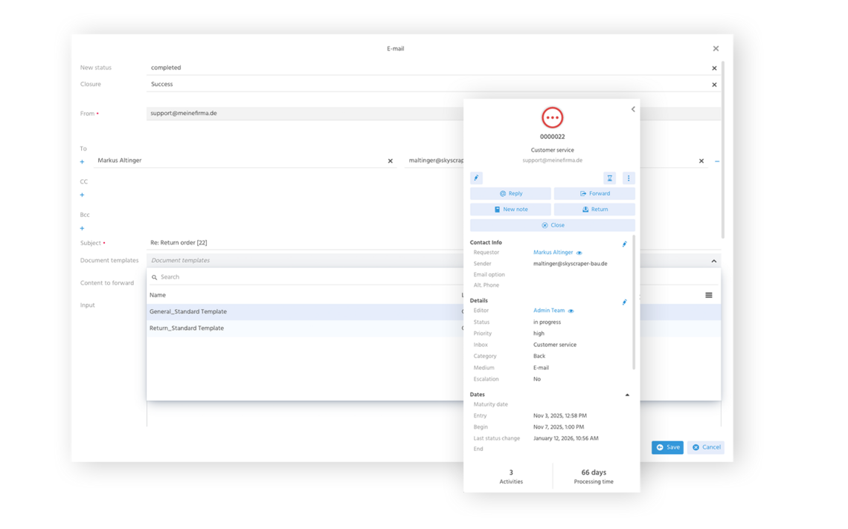The image size is (848, 529).
Task: Save the email with the Save button
Action: coord(667,447)
